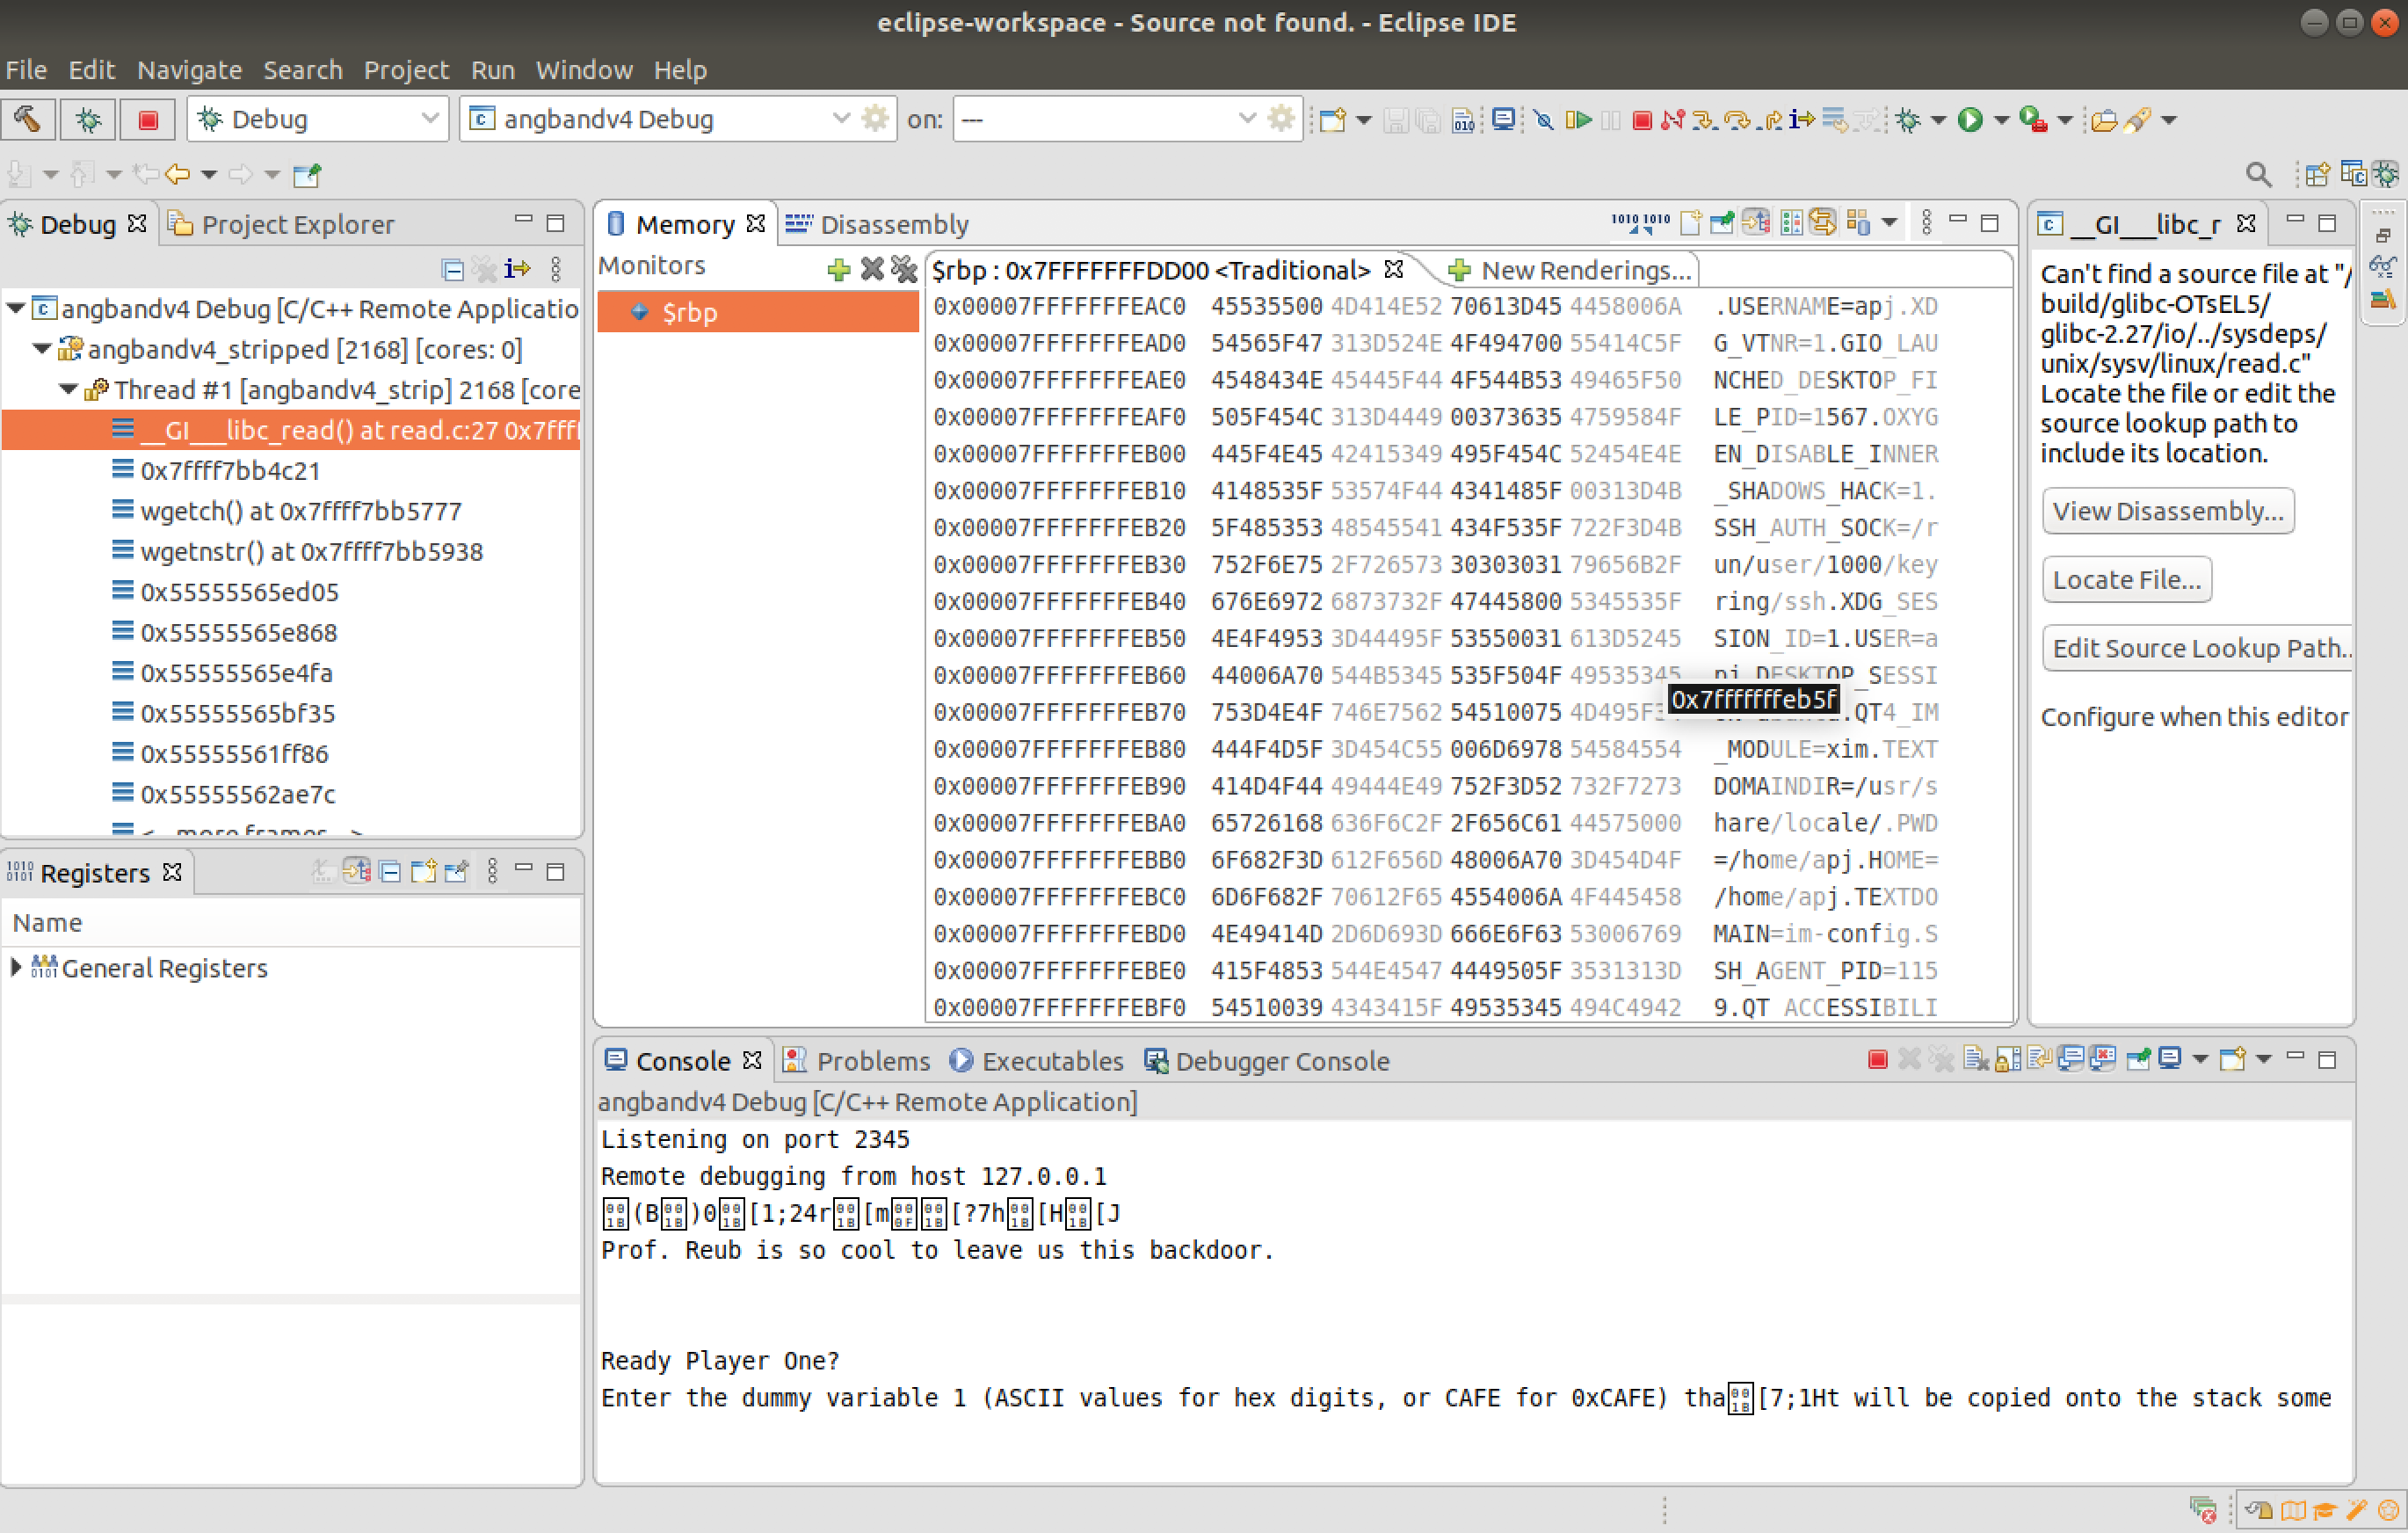This screenshot has width=2408, height=1533.
Task: Click Remove All Terminated Launches in Console
Action: [x=1941, y=1059]
